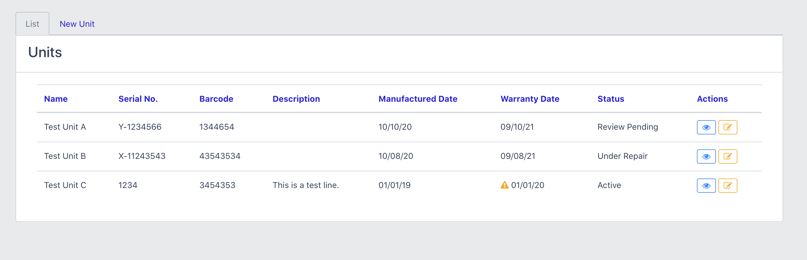Sort by Description column header
The image size is (807, 260).
click(x=296, y=99)
